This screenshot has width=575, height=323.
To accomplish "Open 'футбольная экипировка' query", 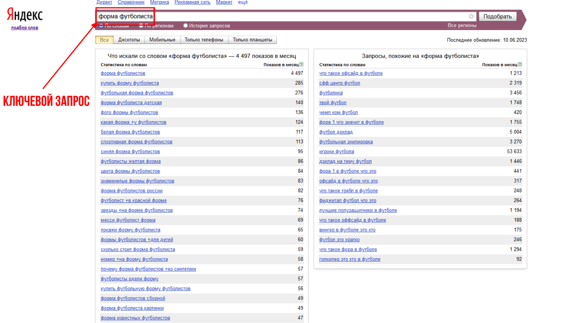I will (x=346, y=142).
